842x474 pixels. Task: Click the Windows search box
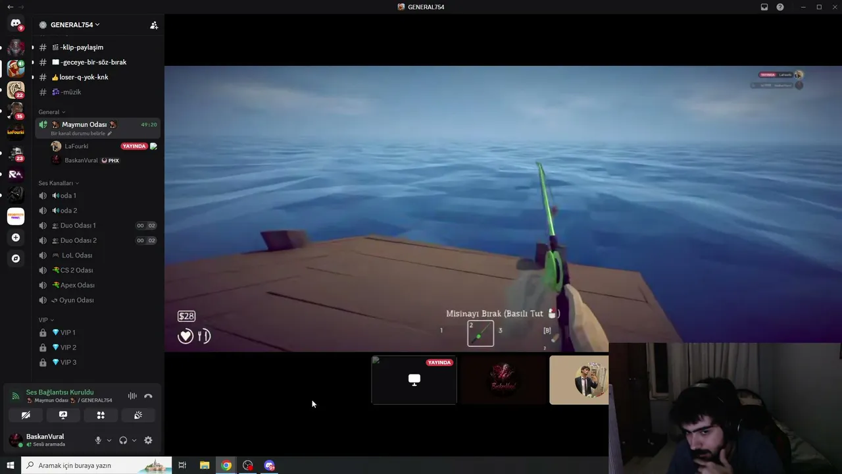[97, 465]
